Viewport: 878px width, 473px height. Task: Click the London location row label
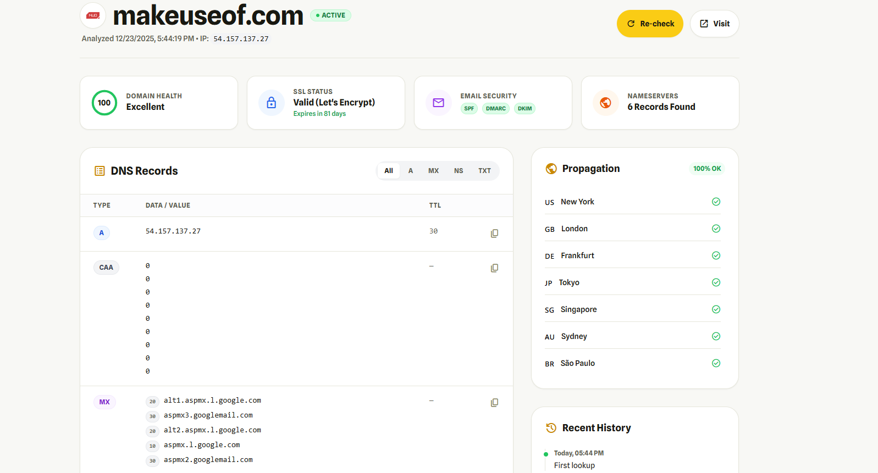pyautogui.click(x=575, y=229)
